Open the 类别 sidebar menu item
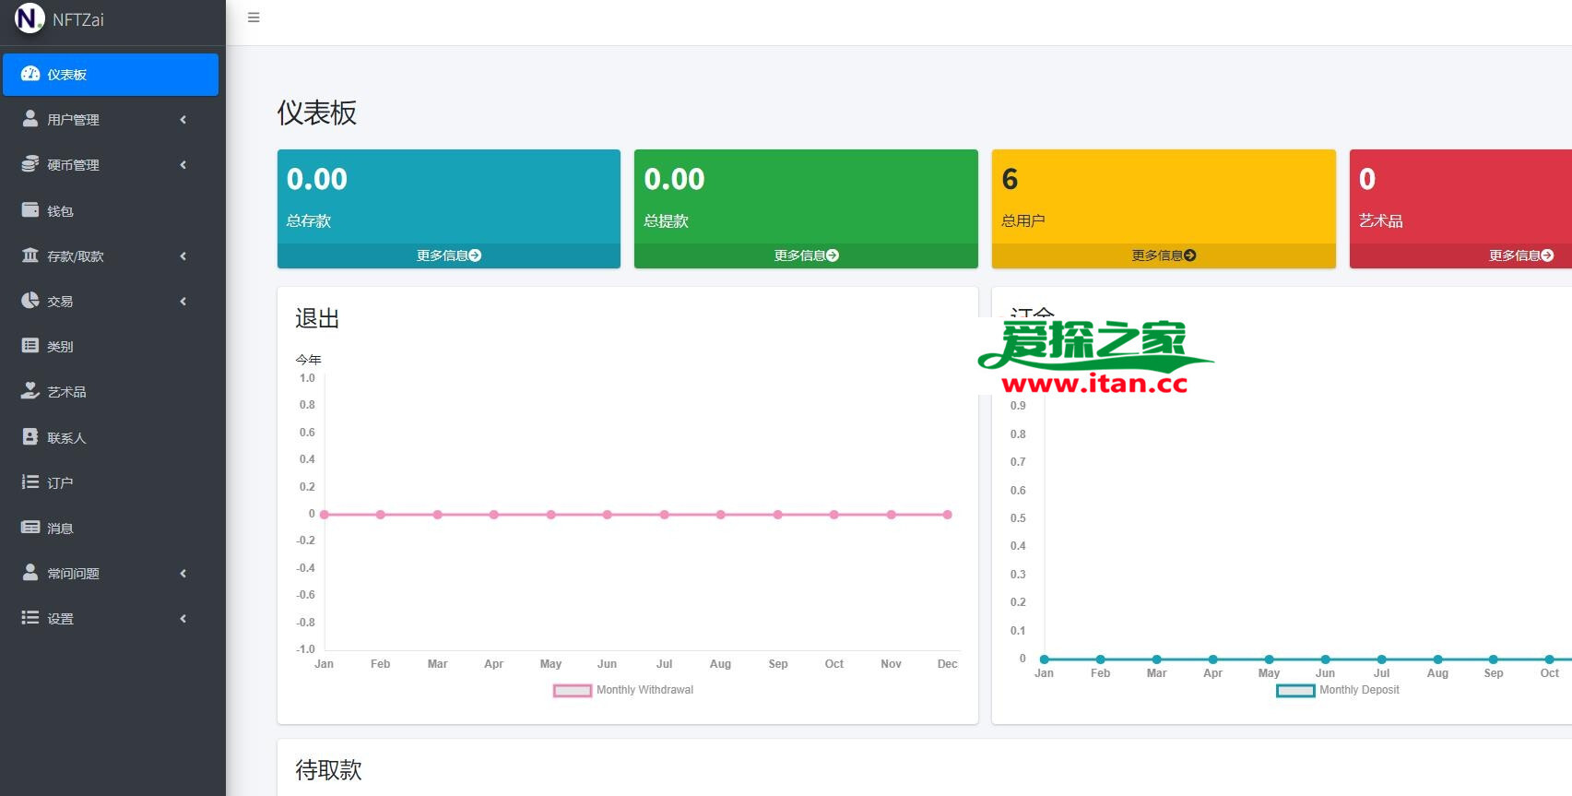Screen dimensions: 1572x796 [x=111, y=347]
